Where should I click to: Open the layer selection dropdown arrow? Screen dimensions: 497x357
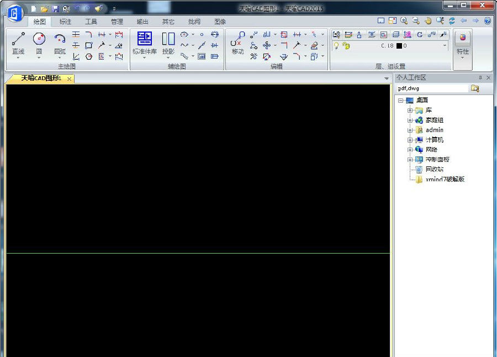pos(445,46)
